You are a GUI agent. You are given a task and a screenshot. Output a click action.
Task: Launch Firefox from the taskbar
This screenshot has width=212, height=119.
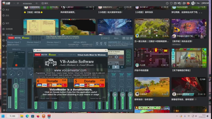pyautogui.click(x=38, y=116)
